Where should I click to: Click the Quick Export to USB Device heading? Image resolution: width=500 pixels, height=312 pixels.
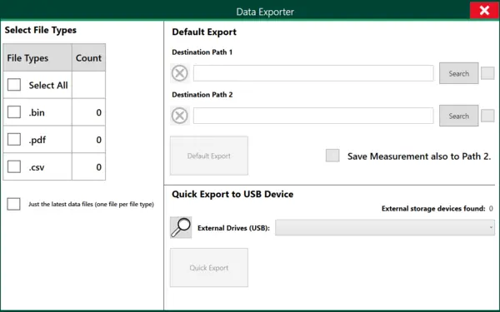[232, 194]
